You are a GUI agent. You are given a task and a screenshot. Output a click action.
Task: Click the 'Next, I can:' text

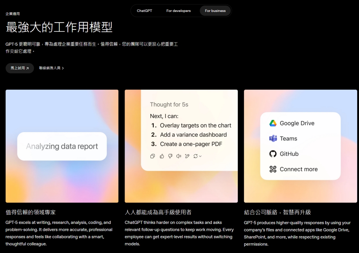(164, 116)
